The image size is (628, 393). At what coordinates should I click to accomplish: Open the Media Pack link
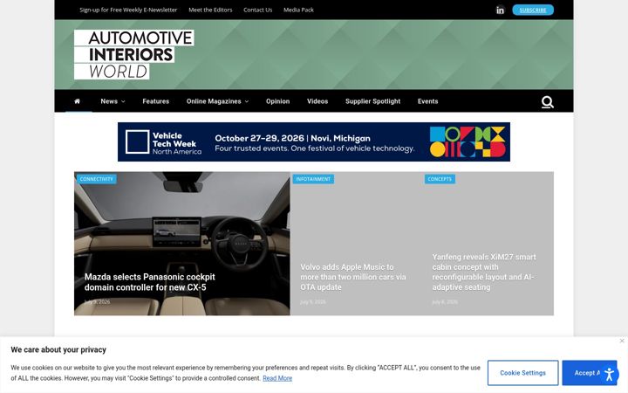pos(298,10)
